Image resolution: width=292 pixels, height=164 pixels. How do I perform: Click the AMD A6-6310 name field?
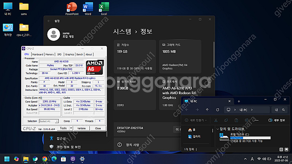(61, 62)
